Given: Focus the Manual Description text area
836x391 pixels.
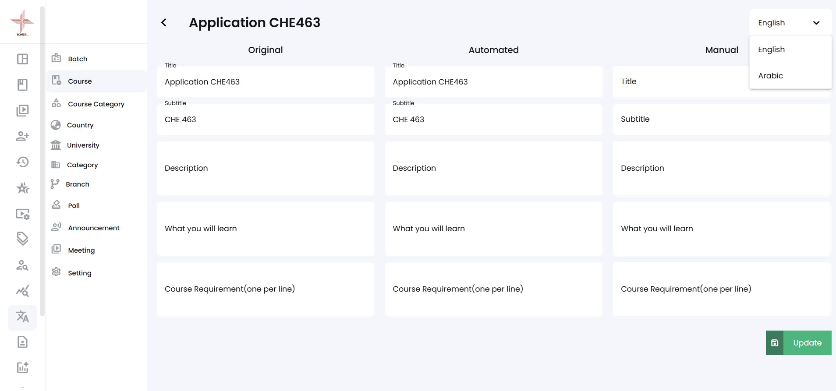Looking at the screenshot, I should pos(721,168).
